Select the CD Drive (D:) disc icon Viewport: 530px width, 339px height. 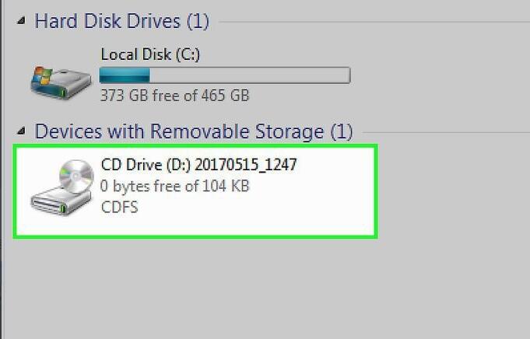[61, 187]
